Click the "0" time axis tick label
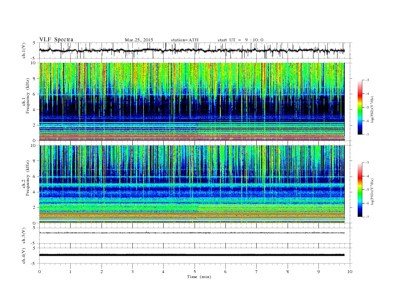The image size is (394, 305). [39, 272]
